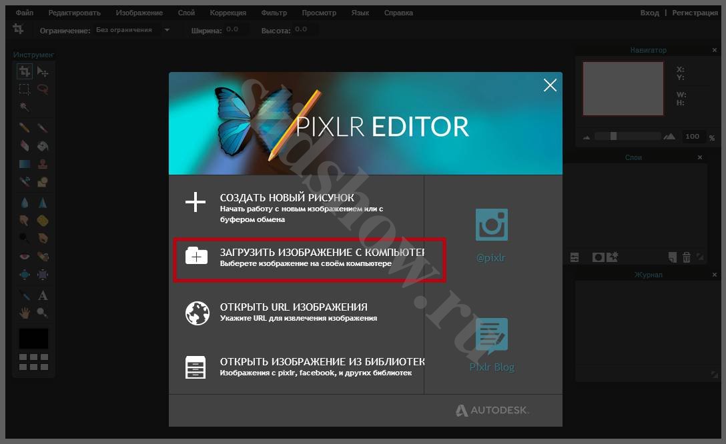
Task: Activate the Type text tool
Action: (43, 295)
